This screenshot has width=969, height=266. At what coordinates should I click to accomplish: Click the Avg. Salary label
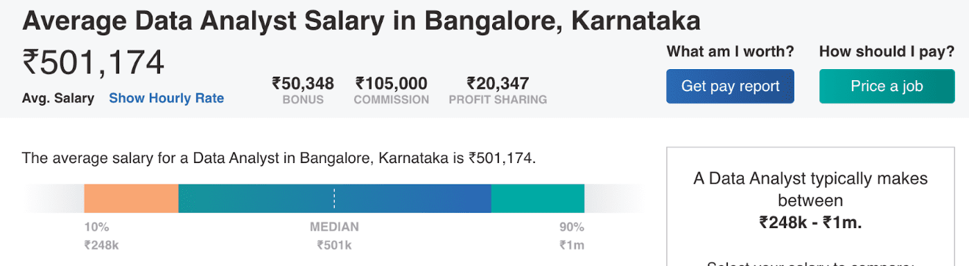tap(58, 98)
